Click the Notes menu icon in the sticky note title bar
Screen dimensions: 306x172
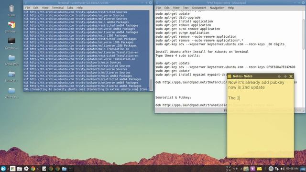[x=229, y=76]
